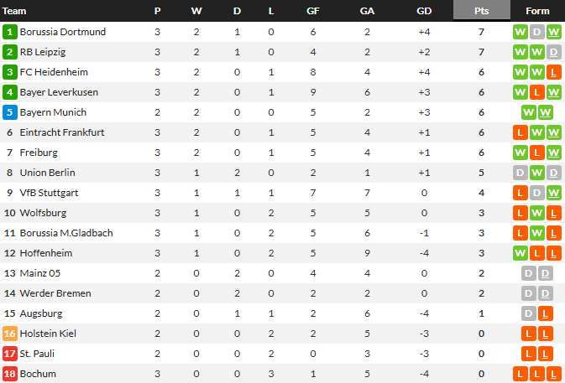Click Borussia Dortmund's position 1 rank badge
This screenshot has width=565, height=383.
pos(10,32)
